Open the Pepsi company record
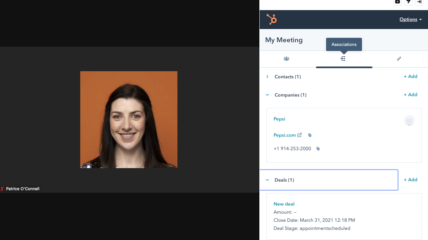This screenshot has width=428, height=240. (x=279, y=119)
